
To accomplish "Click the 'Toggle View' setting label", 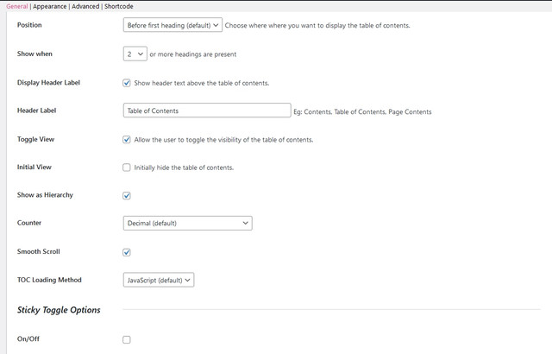I will click(x=35, y=139).
